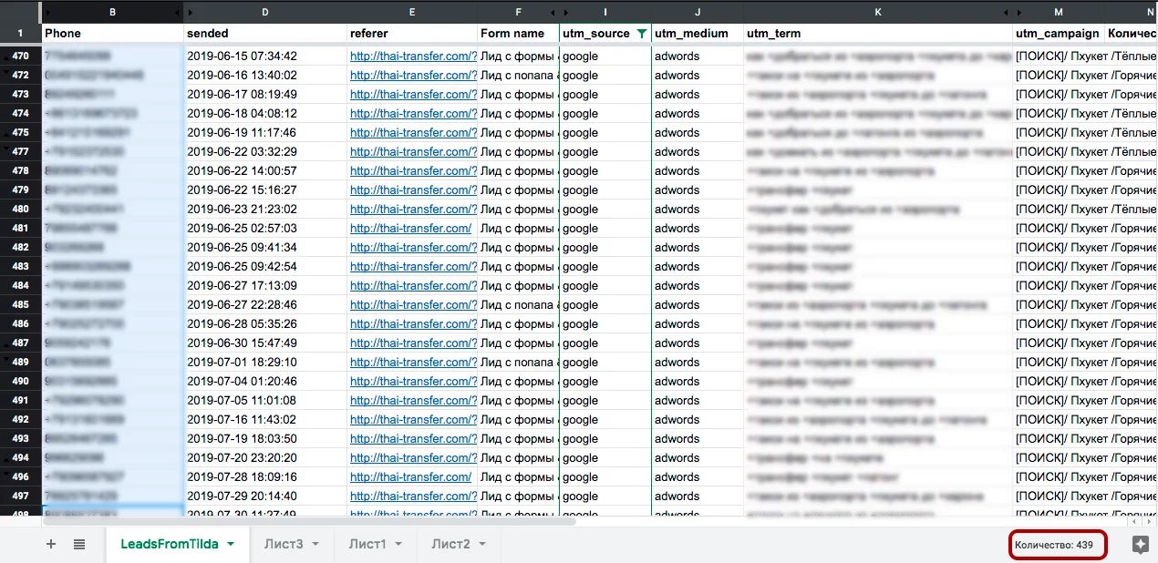The image size is (1158, 563).
Task: Click Form name cell in row 485
Action: [x=518, y=304]
